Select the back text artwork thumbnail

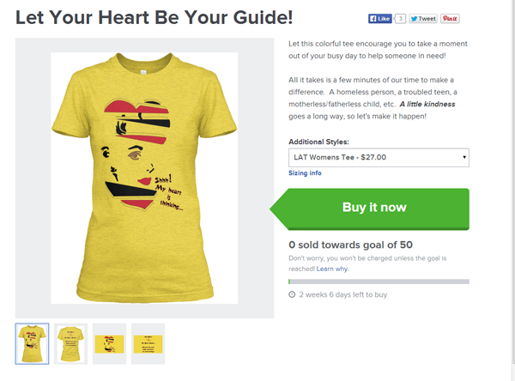[148, 343]
